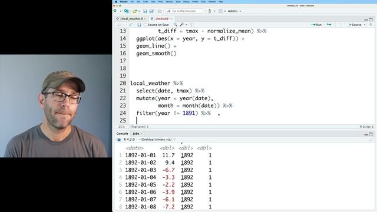This screenshot has height=212, width=377.
Task: Click the Create Project icon
Action: [126, 11]
